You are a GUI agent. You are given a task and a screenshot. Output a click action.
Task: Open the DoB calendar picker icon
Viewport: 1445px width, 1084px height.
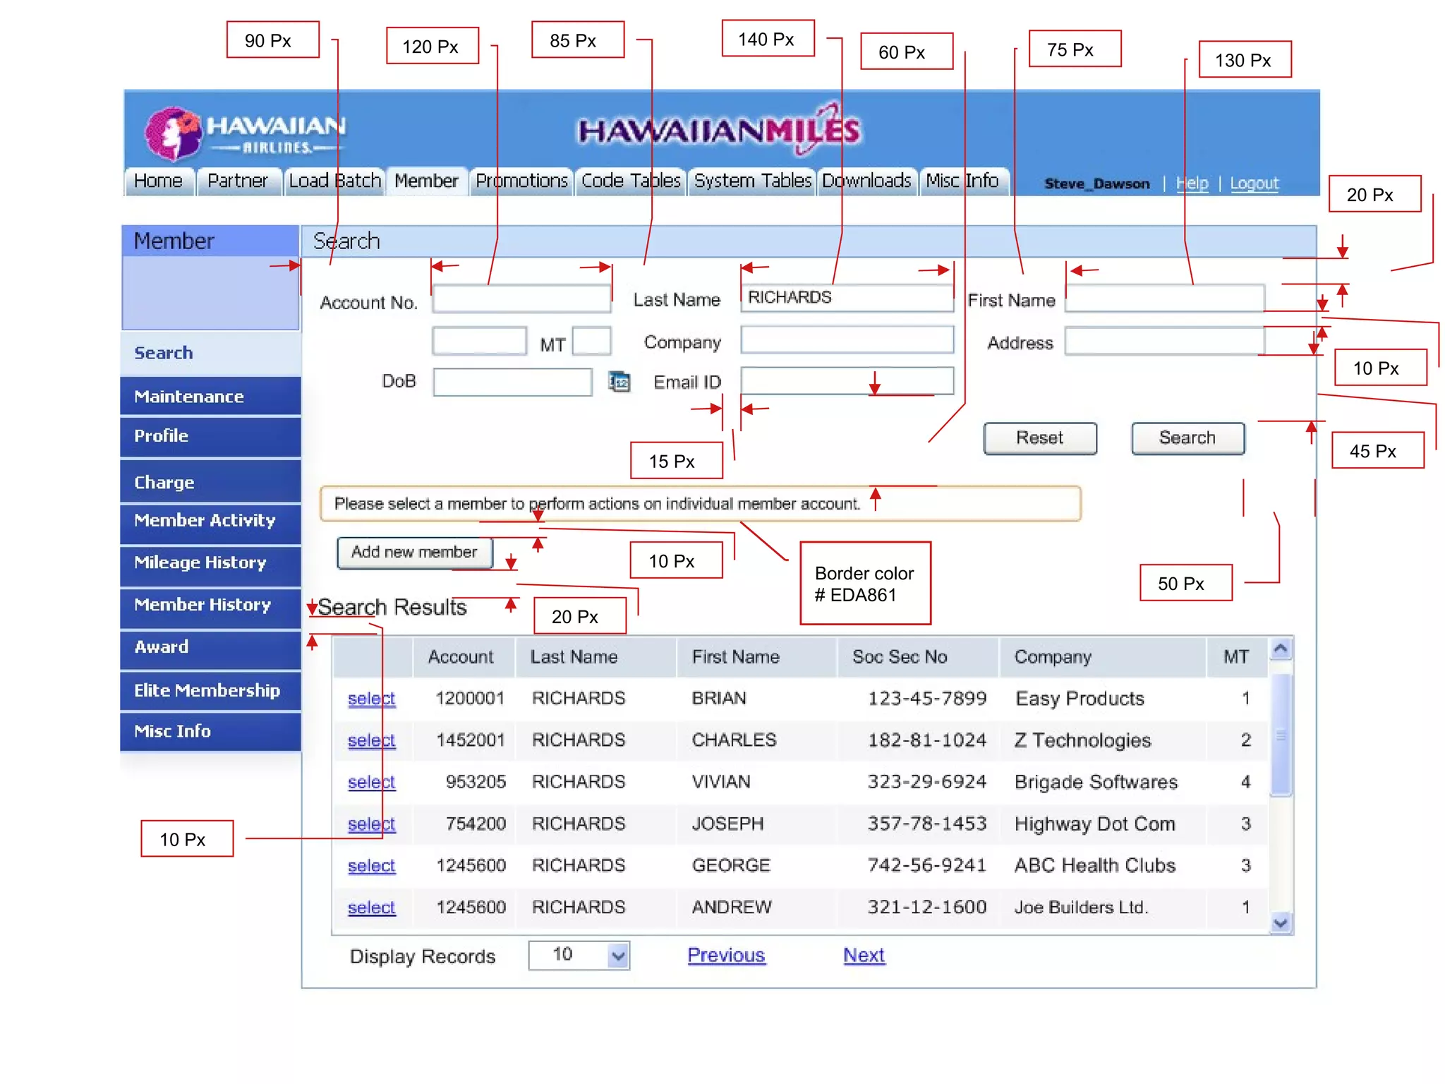point(619,382)
